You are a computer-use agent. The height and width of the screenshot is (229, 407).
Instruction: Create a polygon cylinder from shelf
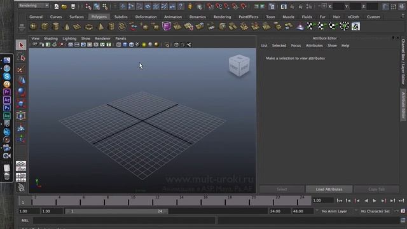pyautogui.click(x=55, y=26)
